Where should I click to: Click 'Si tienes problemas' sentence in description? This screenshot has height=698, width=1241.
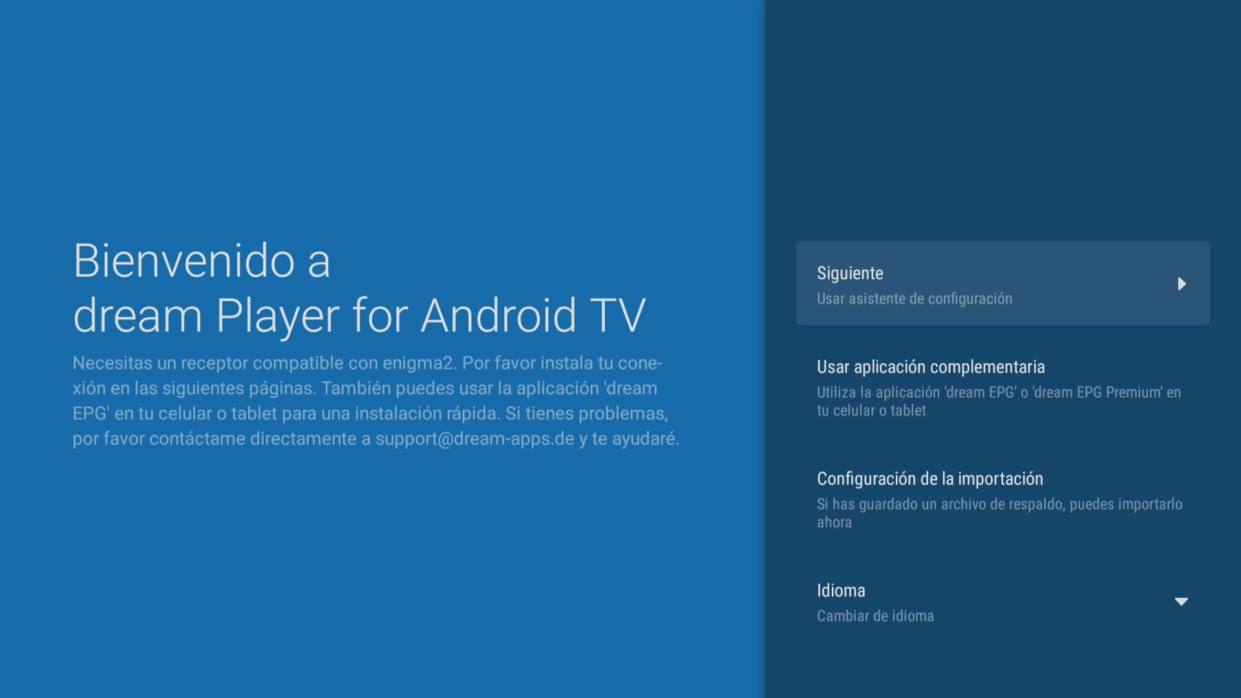click(x=586, y=414)
